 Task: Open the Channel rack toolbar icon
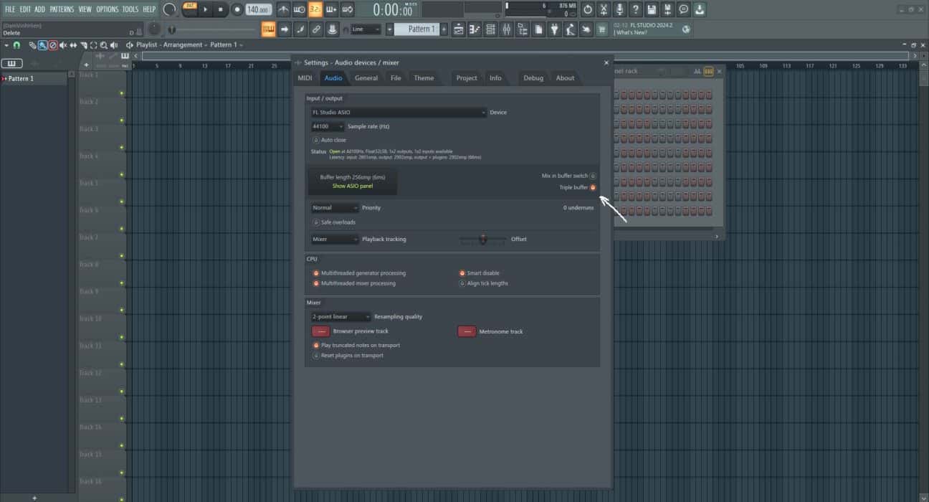pos(491,29)
